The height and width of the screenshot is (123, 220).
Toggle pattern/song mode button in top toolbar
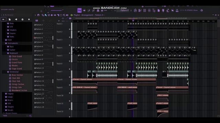tap(79, 10)
